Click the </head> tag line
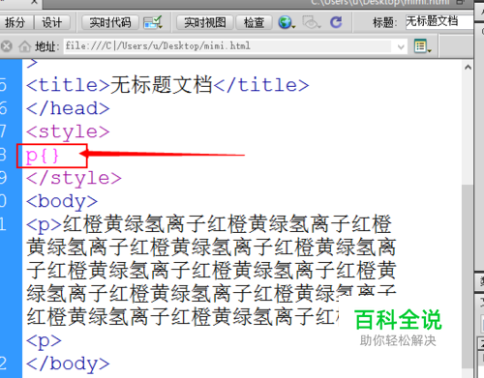The width and height of the screenshot is (484, 378). click(68, 108)
